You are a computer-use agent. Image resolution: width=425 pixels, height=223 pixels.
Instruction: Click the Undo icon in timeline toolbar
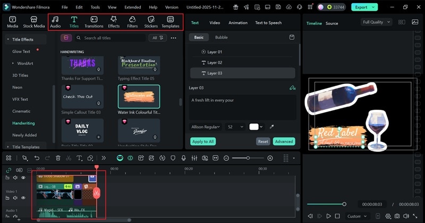pyautogui.click(x=37, y=158)
